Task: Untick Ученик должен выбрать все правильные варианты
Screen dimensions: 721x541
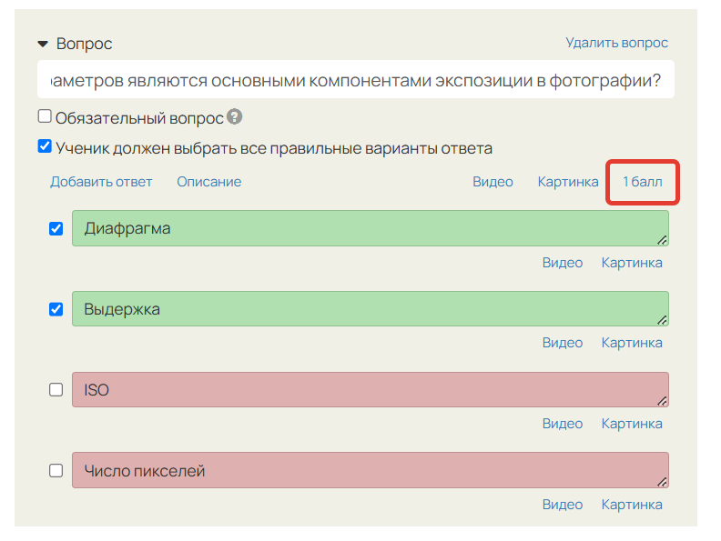Action: [x=45, y=146]
